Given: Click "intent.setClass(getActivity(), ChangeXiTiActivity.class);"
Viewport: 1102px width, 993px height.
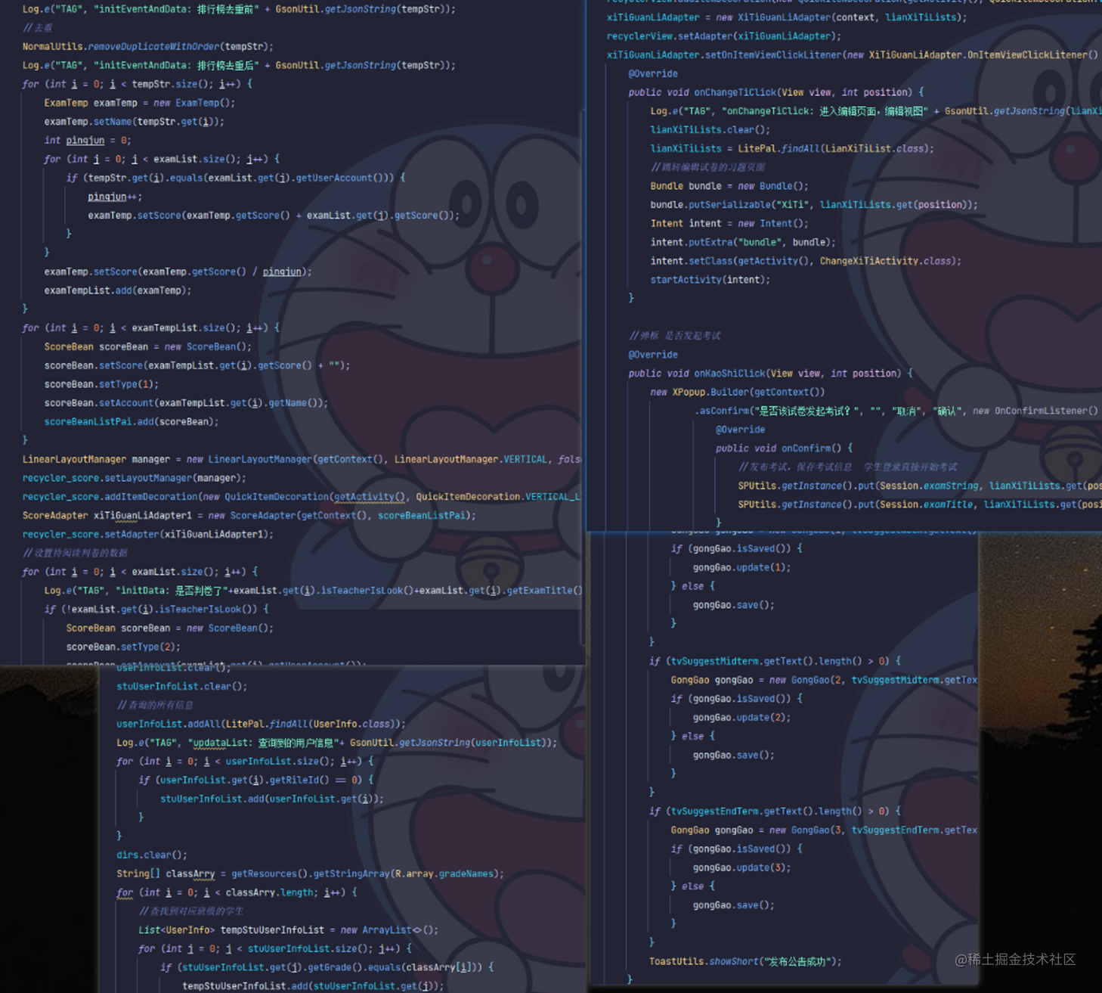Looking at the screenshot, I should 806,261.
